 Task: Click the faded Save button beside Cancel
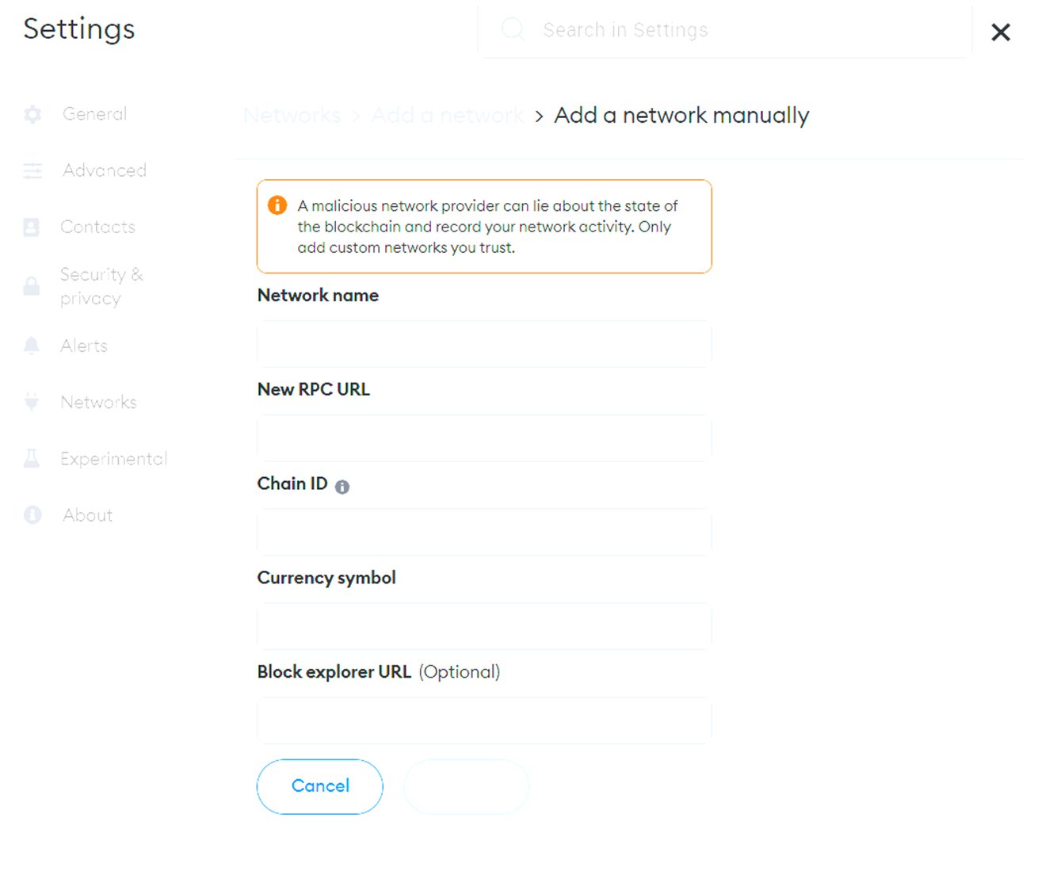[466, 786]
